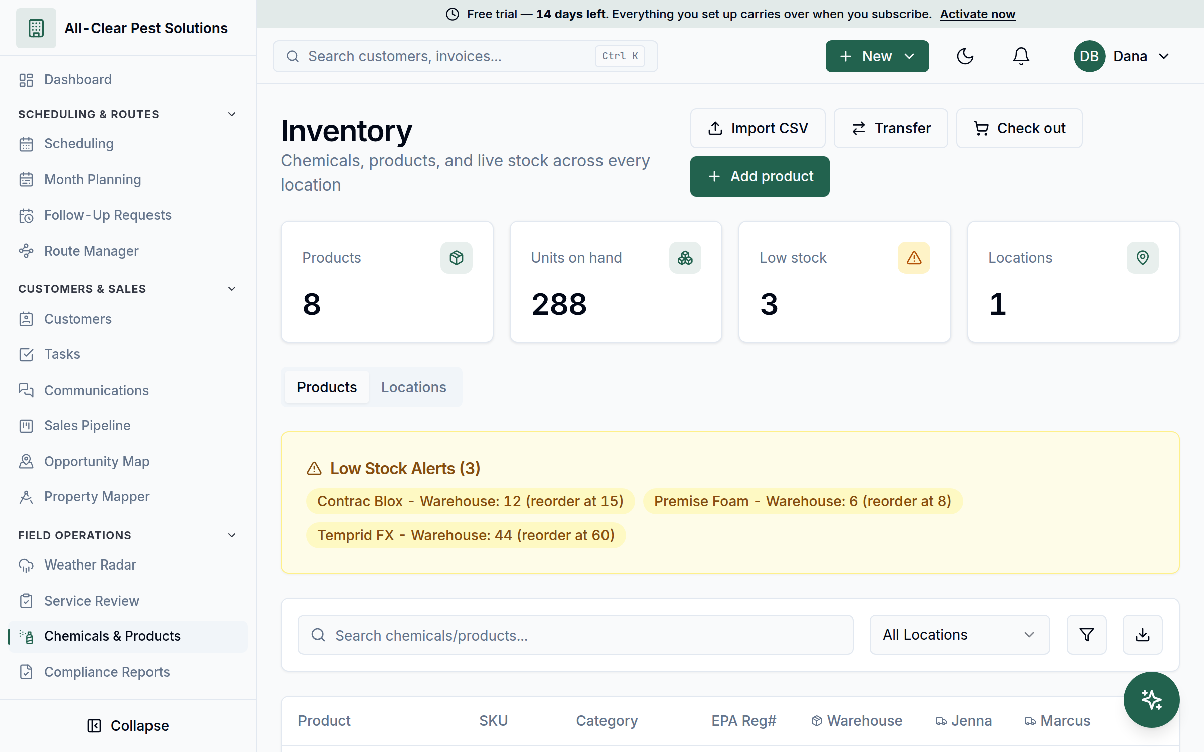Select Chemicals & Products in the sidebar
Screen dimensions: 1204x752
coord(128,636)
